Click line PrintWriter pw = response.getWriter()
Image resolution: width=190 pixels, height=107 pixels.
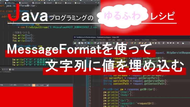pyautogui.click(x=130, y=89)
